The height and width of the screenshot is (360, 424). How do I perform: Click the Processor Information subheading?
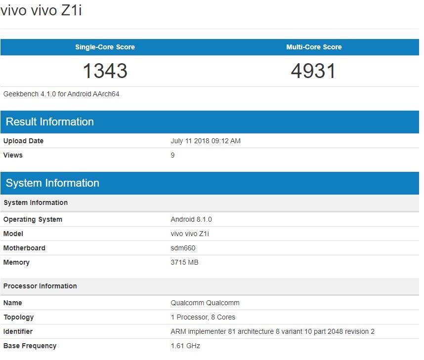tap(40, 286)
